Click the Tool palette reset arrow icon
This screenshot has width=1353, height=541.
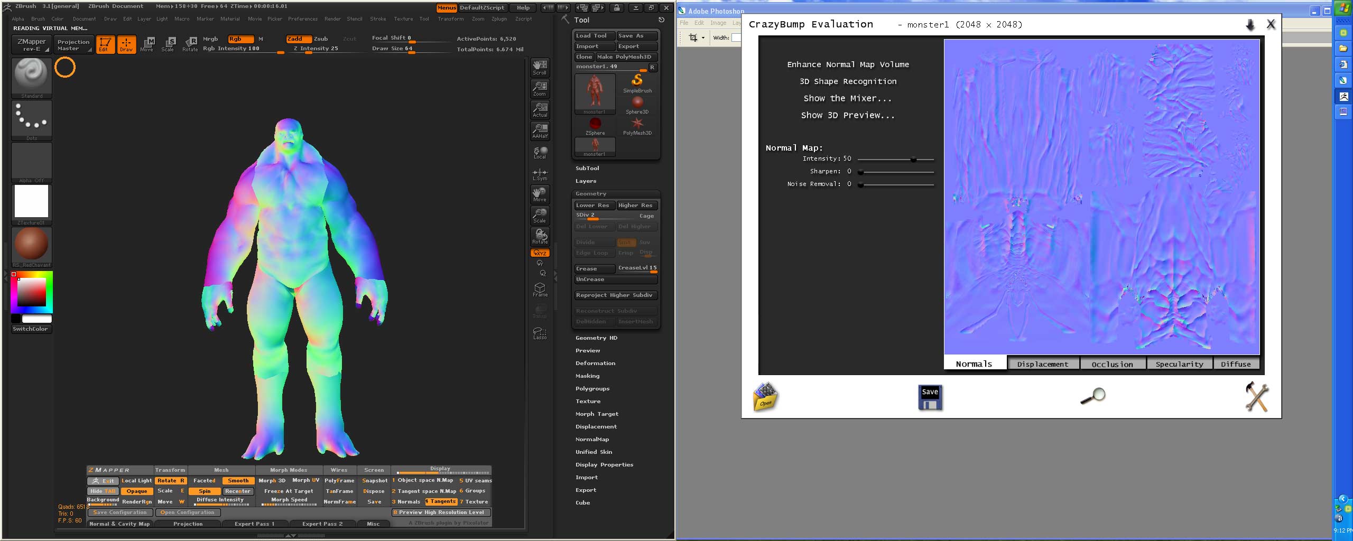click(x=661, y=20)
